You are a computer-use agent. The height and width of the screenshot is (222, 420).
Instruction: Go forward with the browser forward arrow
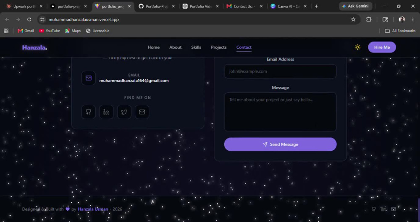(18, 19)
